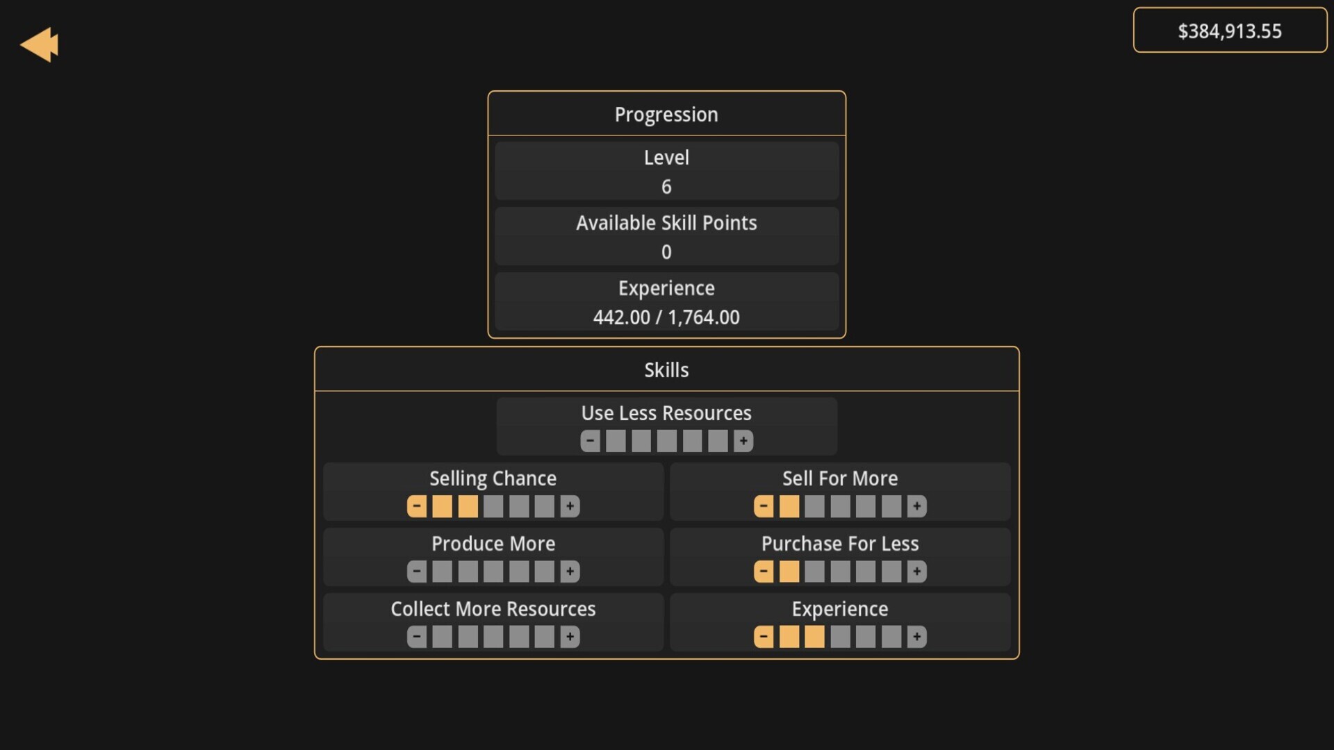Add a point to Collect More Resources
Viewport: 1334px width, 750px height.
pos(570,637)
